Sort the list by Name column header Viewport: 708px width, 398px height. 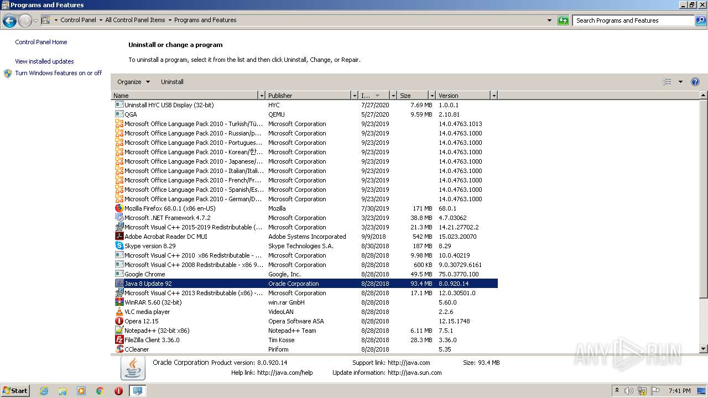[185, 96]
